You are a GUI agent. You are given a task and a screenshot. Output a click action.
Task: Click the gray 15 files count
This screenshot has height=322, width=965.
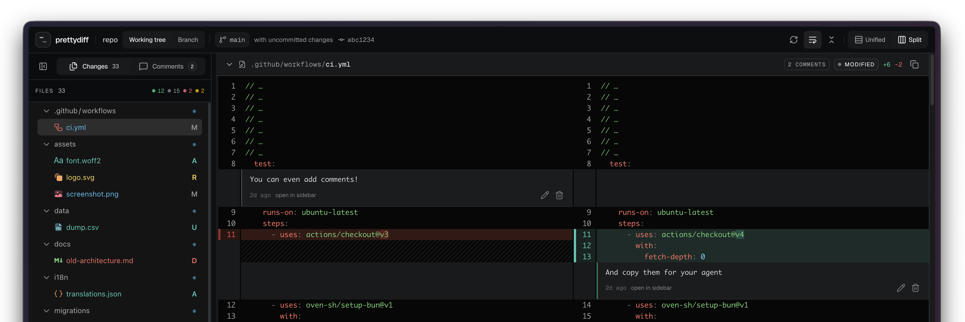pos(173,90)
